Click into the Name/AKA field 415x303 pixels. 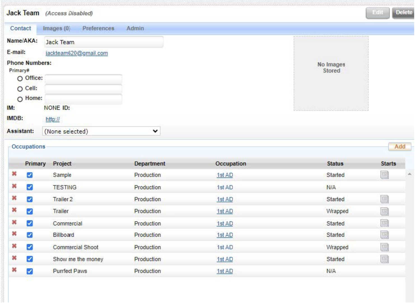coord(104,42)
